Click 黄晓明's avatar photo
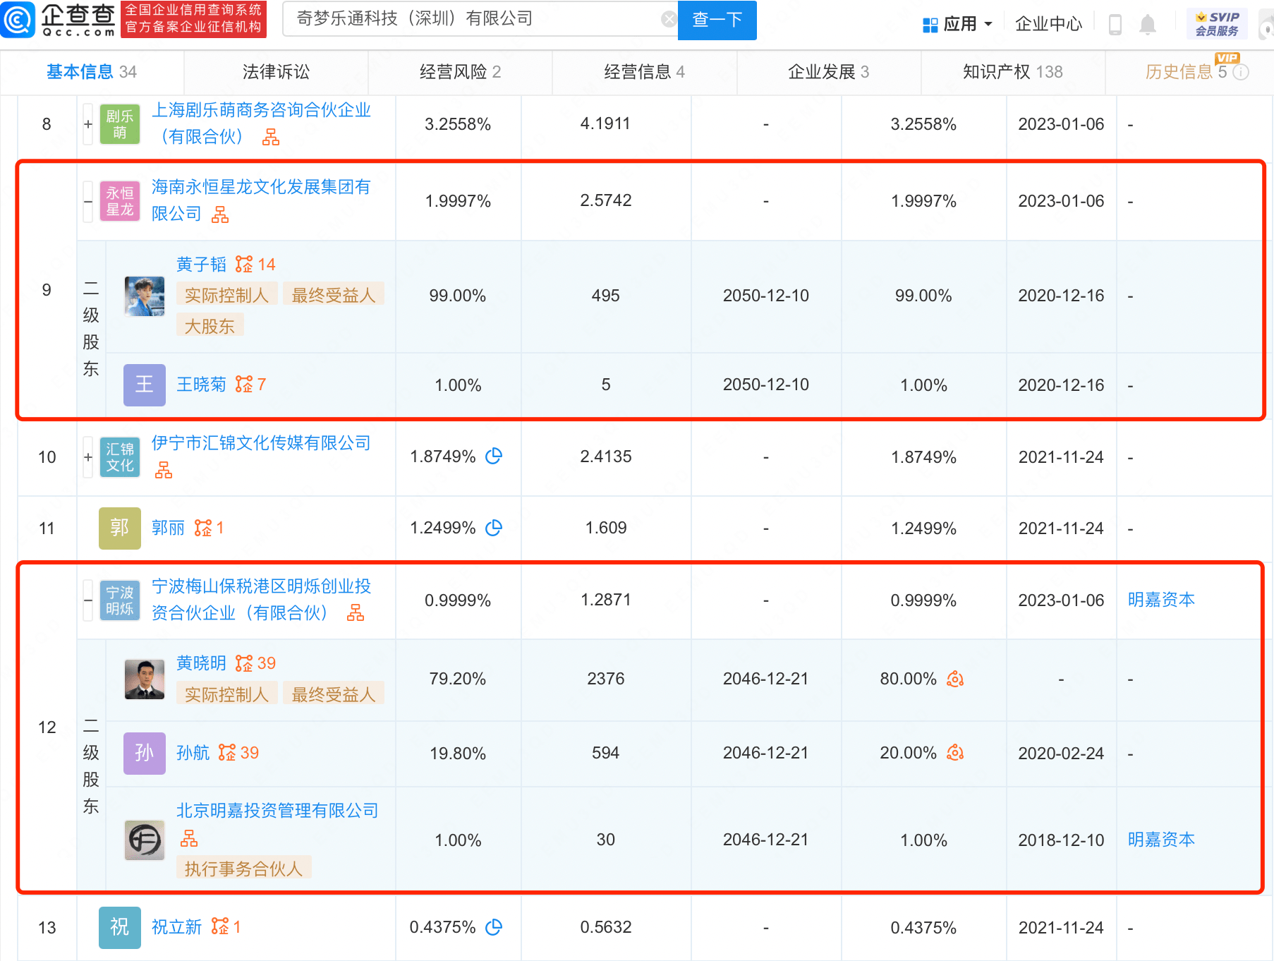The image size is (1274, 961). pos(144,679)
